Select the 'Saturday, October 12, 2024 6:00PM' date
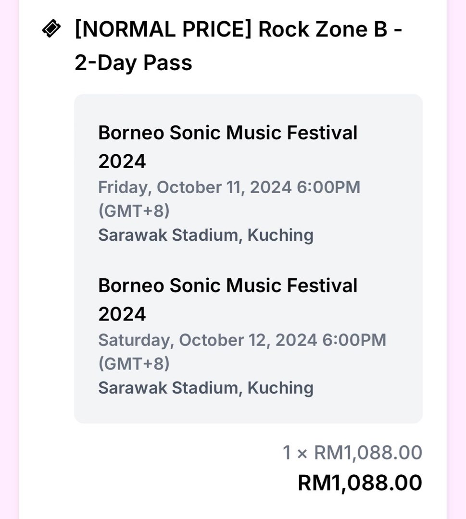The image size is (466, 519). 242,340
